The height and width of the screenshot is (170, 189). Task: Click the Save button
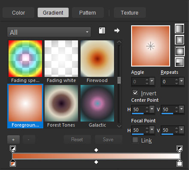pyautogui.click(x=108, y=140)
